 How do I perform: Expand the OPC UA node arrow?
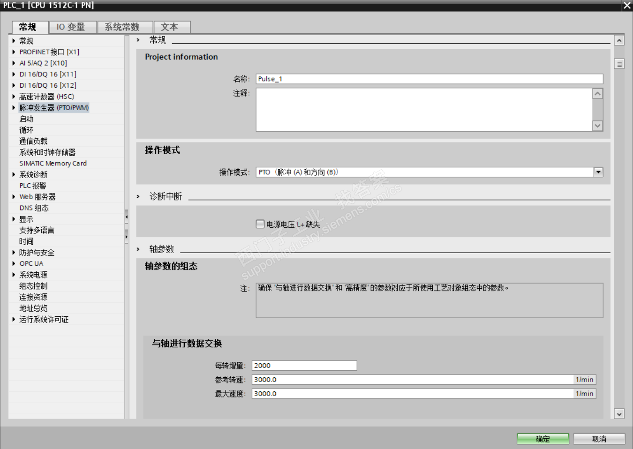(14, 263)
